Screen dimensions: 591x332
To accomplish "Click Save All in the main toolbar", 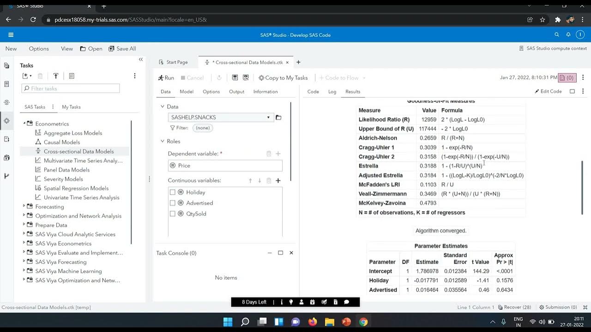I will point(122,48).
